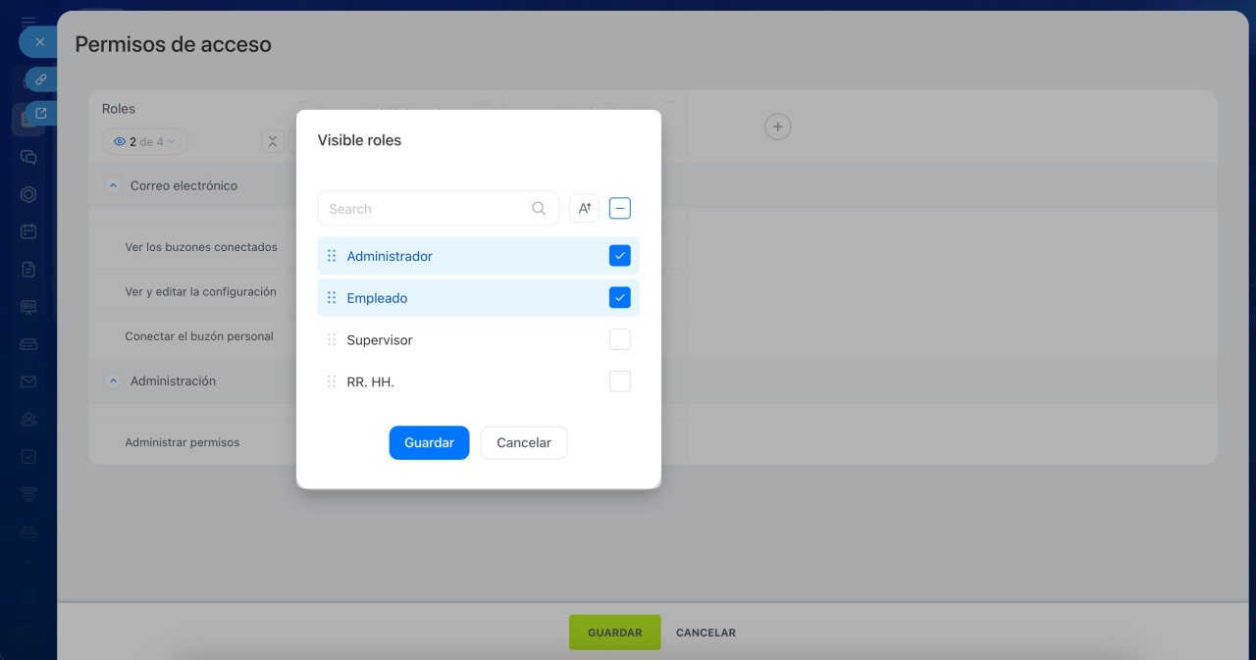The width and height of the screenshot is (1256, 660).
Task: Click the open in new window icon
Action: [x=41, y=113]
